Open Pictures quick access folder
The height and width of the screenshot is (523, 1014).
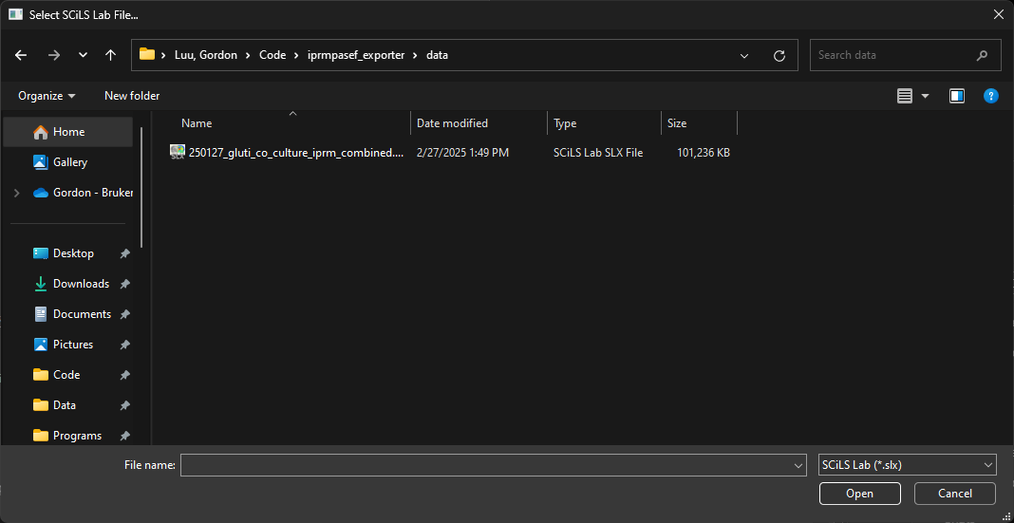tap(72, 345)
